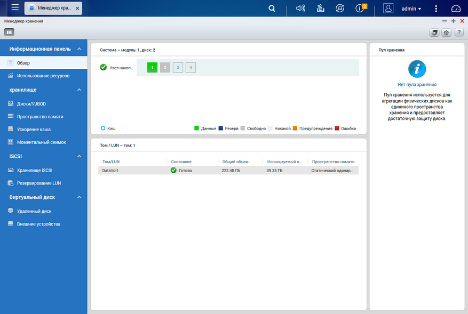Image resolution: width=468 pixels, height=314 pixels.
Task: Click the external storage toolbar button near gear
Action: pyautogui.click(x=434, y=33)
